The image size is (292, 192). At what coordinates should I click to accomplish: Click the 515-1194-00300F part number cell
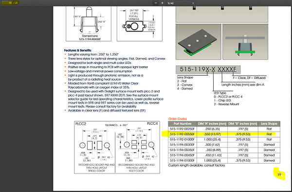[182, 145]
